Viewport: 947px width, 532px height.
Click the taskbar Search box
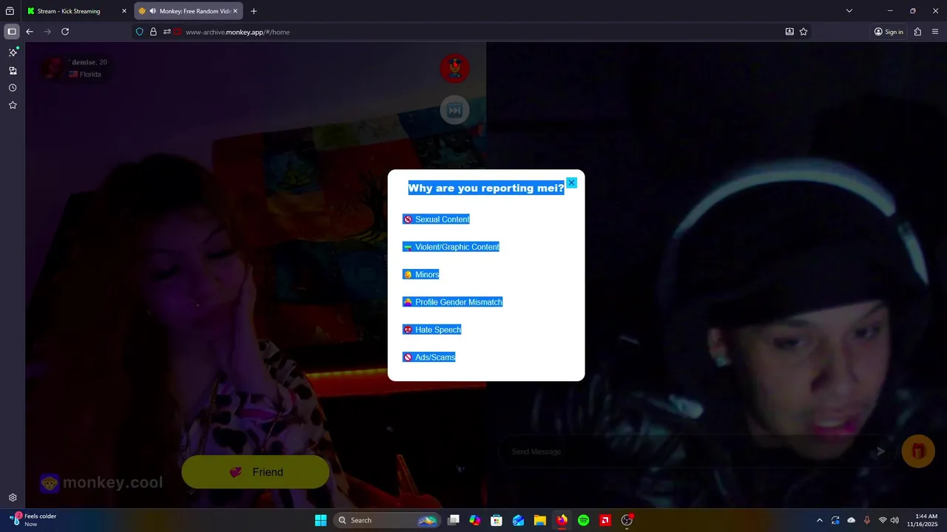pos(387,520)
